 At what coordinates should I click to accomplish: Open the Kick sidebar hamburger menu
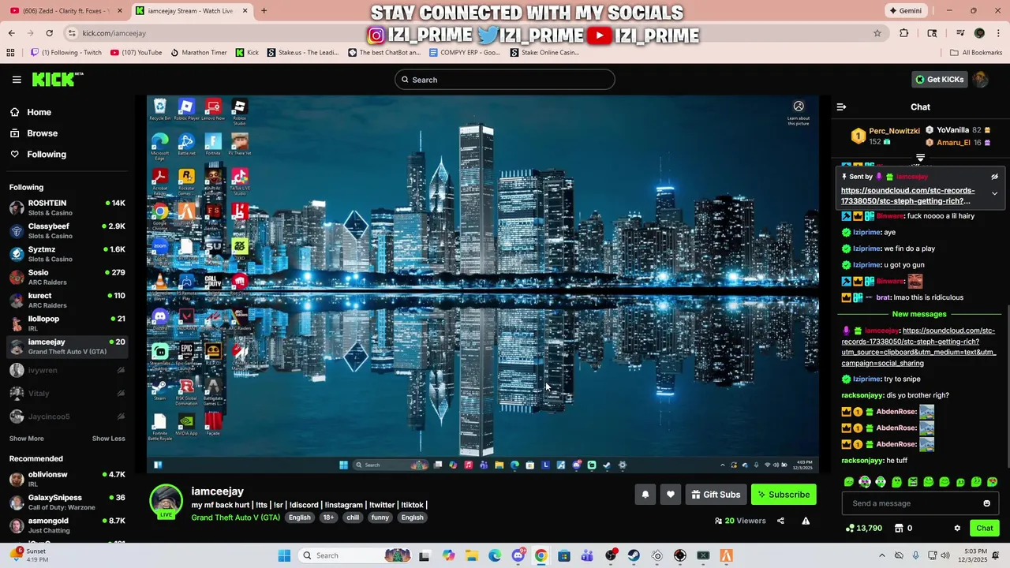click(17, 80)
